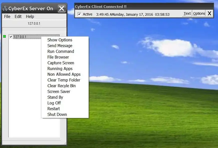Click the 03:58:53 timer text
Viewport: 218px width, 148px height.
click(x=162, y=14)
